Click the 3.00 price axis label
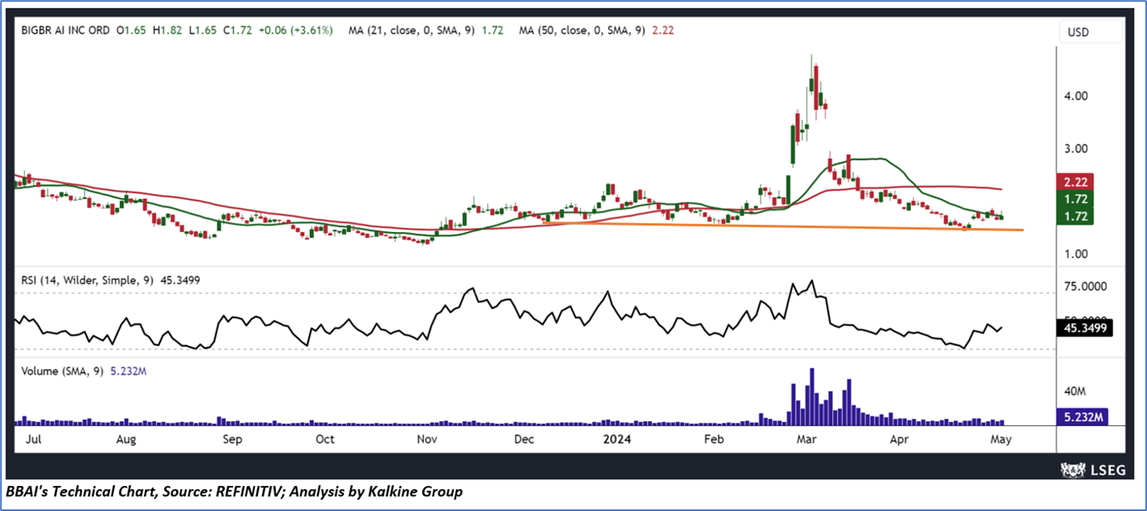The height and width of the screenshot is (511, 1147). [1075, 149]
